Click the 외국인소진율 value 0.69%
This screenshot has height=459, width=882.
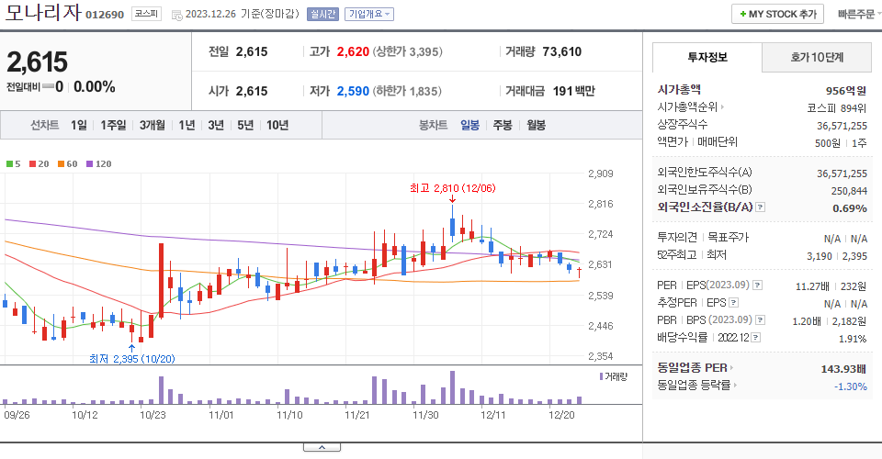[x=849, y=208]
